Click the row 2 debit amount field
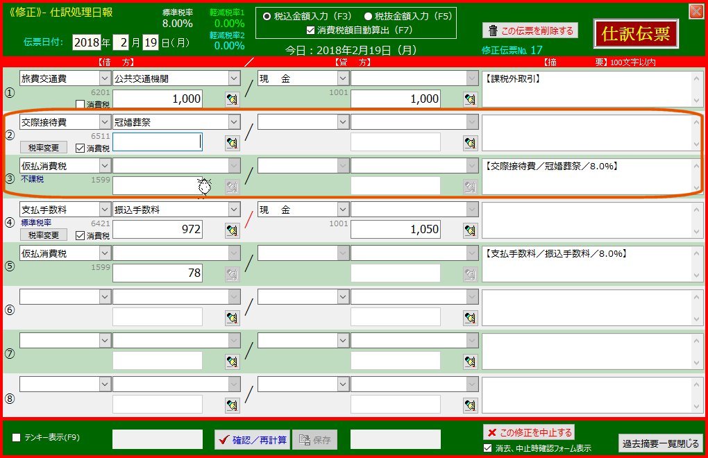708x458 pixels. [x=158, y=142]
